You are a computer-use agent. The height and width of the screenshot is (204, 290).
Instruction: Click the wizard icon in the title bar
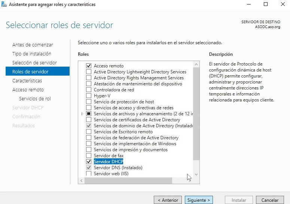[x=4, y=4]
